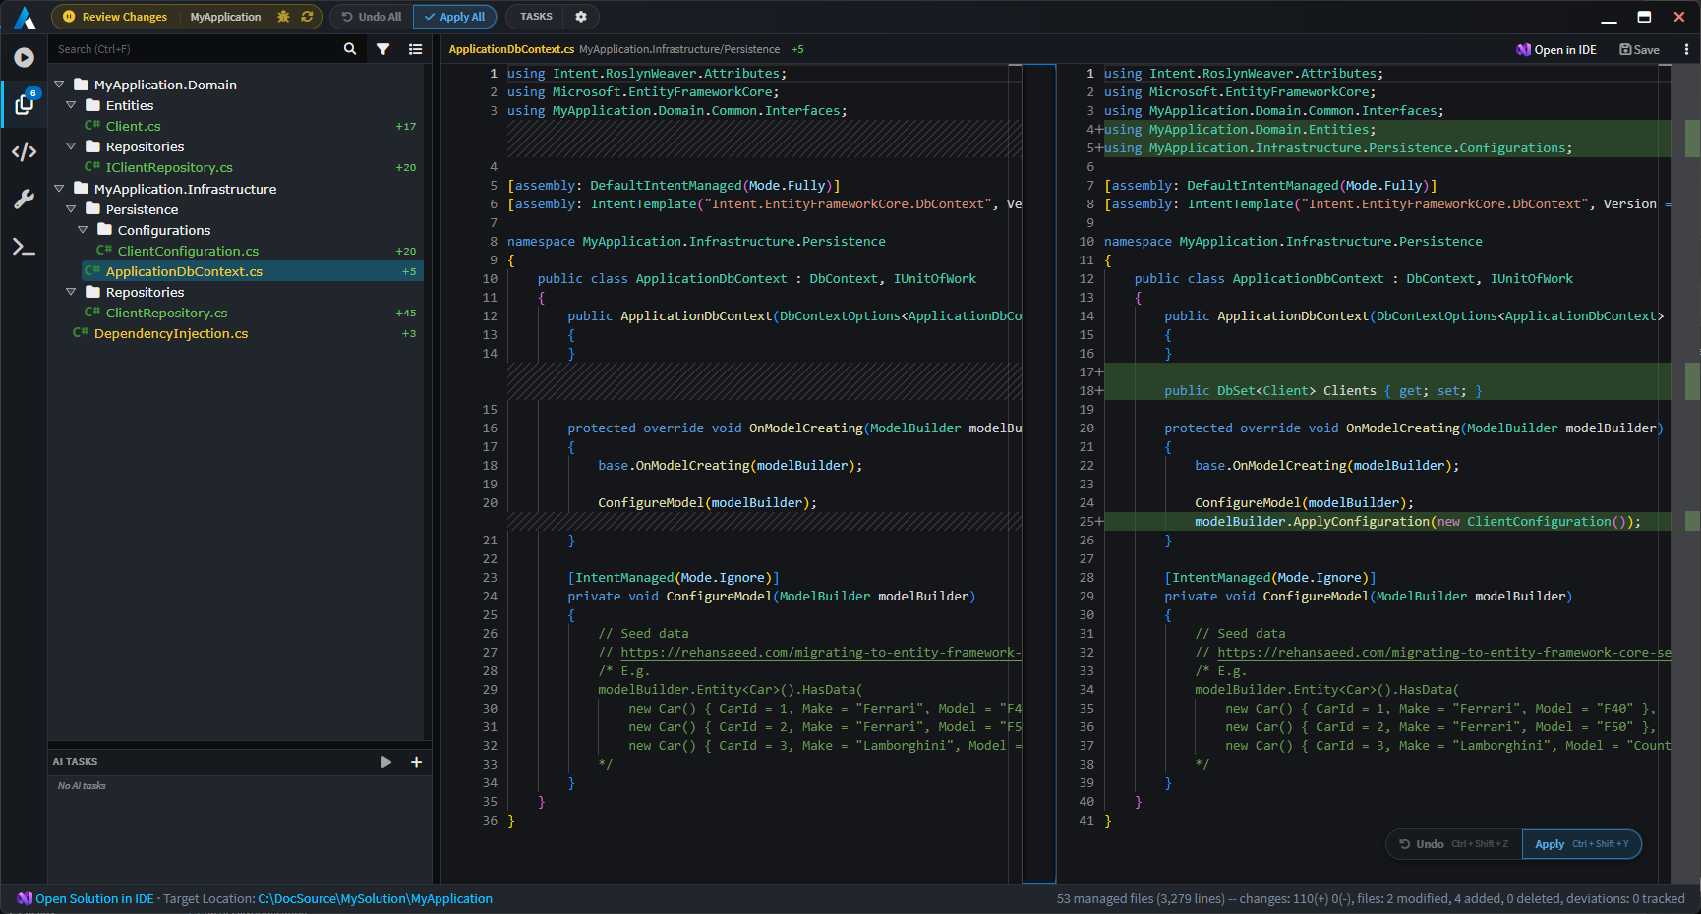
Task: Collapse Entities folder
Action: pos(71,105)
